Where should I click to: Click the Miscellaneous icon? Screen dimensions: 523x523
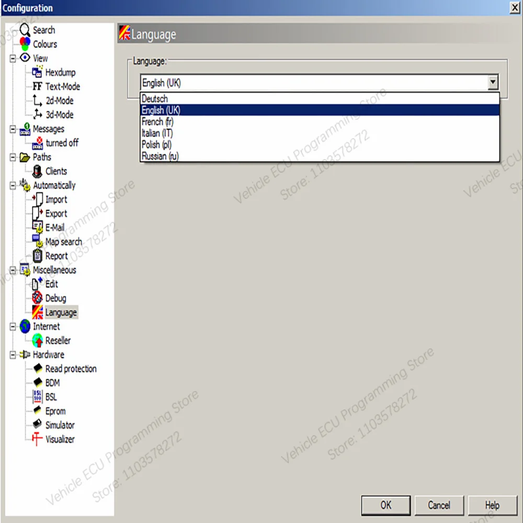click(x=25, y=270)
